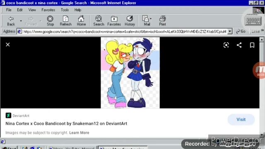Open the Mail toolbar button
The height and width of the screenshot is (149, 265).
pos(146,21)
